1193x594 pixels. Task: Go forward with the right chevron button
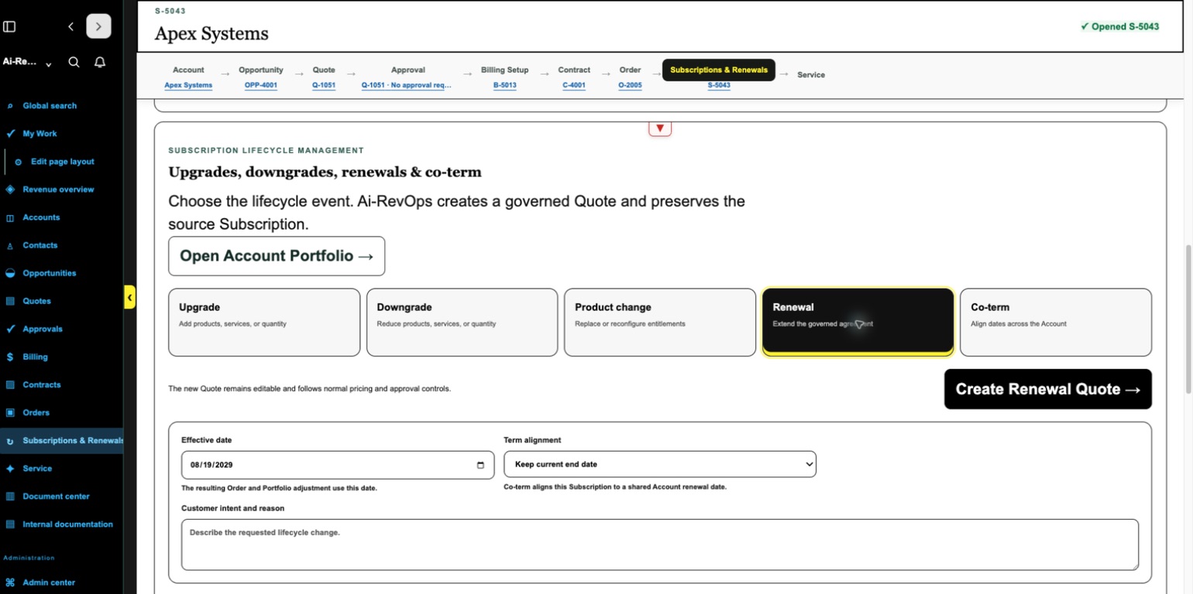coord(98,26)
